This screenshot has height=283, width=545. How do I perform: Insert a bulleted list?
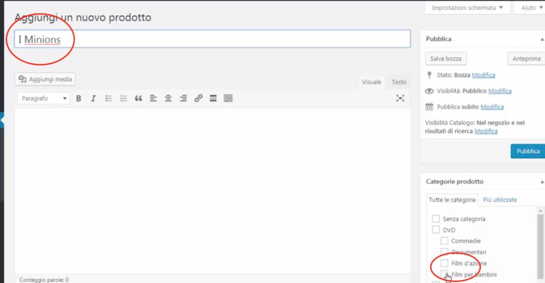tap(109, 98)
